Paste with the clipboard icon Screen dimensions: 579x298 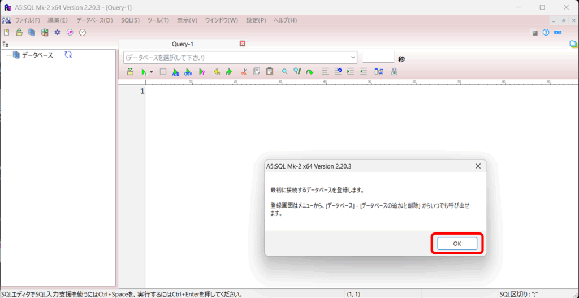tap(270, 72)
